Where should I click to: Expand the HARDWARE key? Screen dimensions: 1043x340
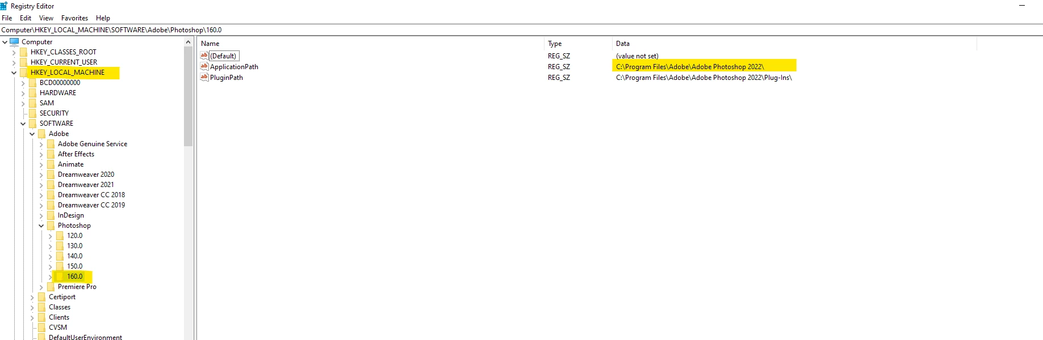click(23, 93)
